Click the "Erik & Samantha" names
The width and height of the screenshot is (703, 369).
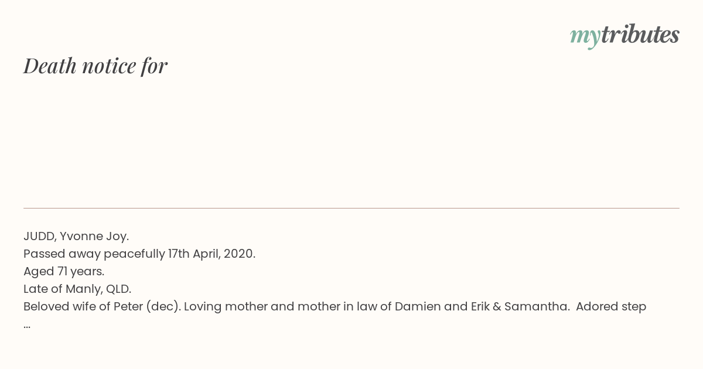point(519,307)
